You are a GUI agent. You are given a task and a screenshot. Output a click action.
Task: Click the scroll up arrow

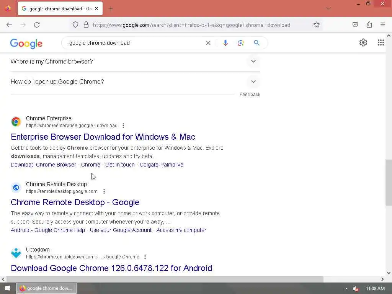[x=389, y=36]
